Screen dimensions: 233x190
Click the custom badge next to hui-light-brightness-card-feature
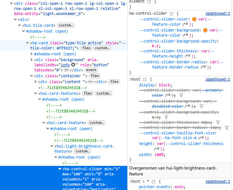coord(82,151)
